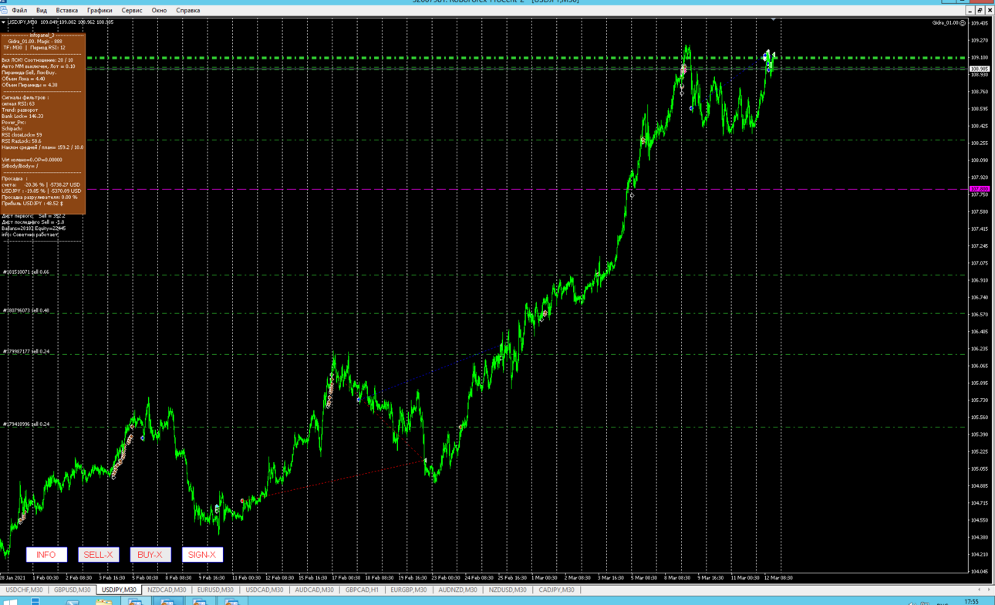The width and height of the screenshot is (995, 605).
Task: Open the Справка menu
Action: click(x=188, y=11)
